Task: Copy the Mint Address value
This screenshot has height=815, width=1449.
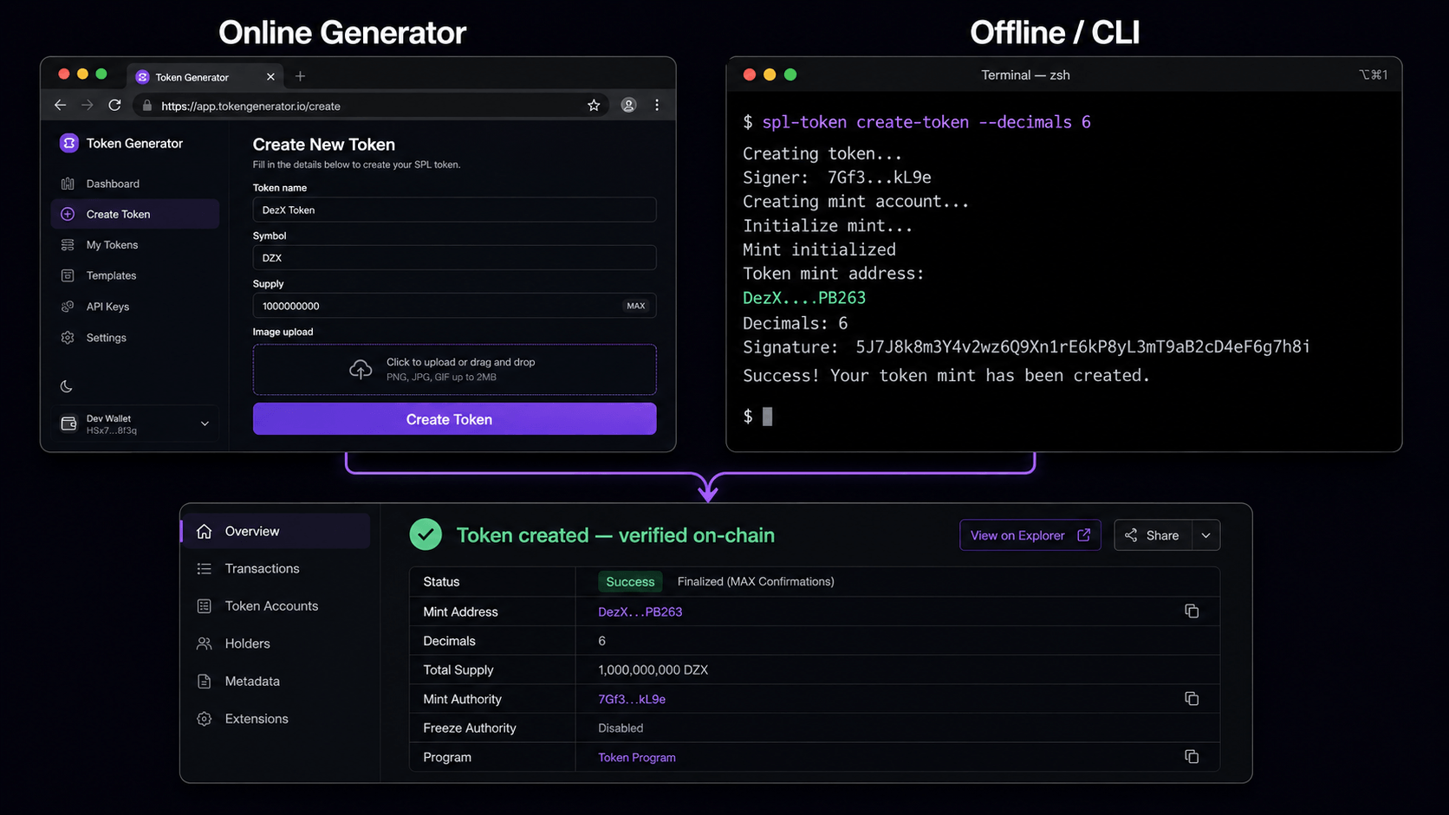Action: pyautogui.click(x=1192, y=611)
